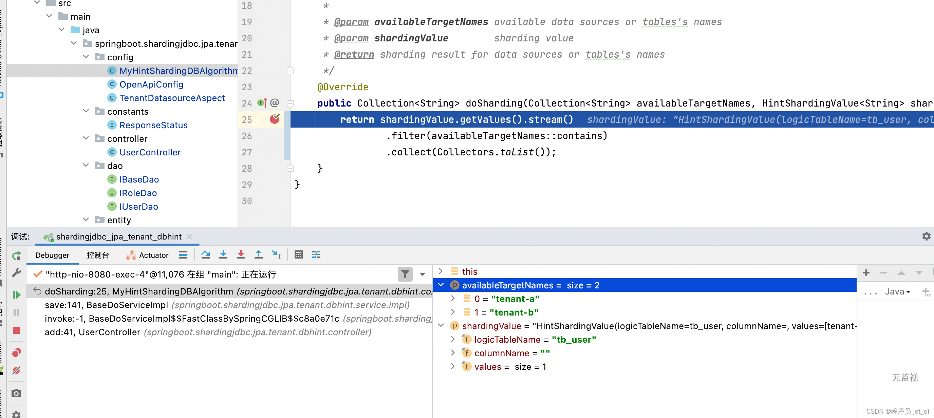This screenshot has height=418, width=934.
Task: Click the Step Into debugger icon
Action: [223, 254]
